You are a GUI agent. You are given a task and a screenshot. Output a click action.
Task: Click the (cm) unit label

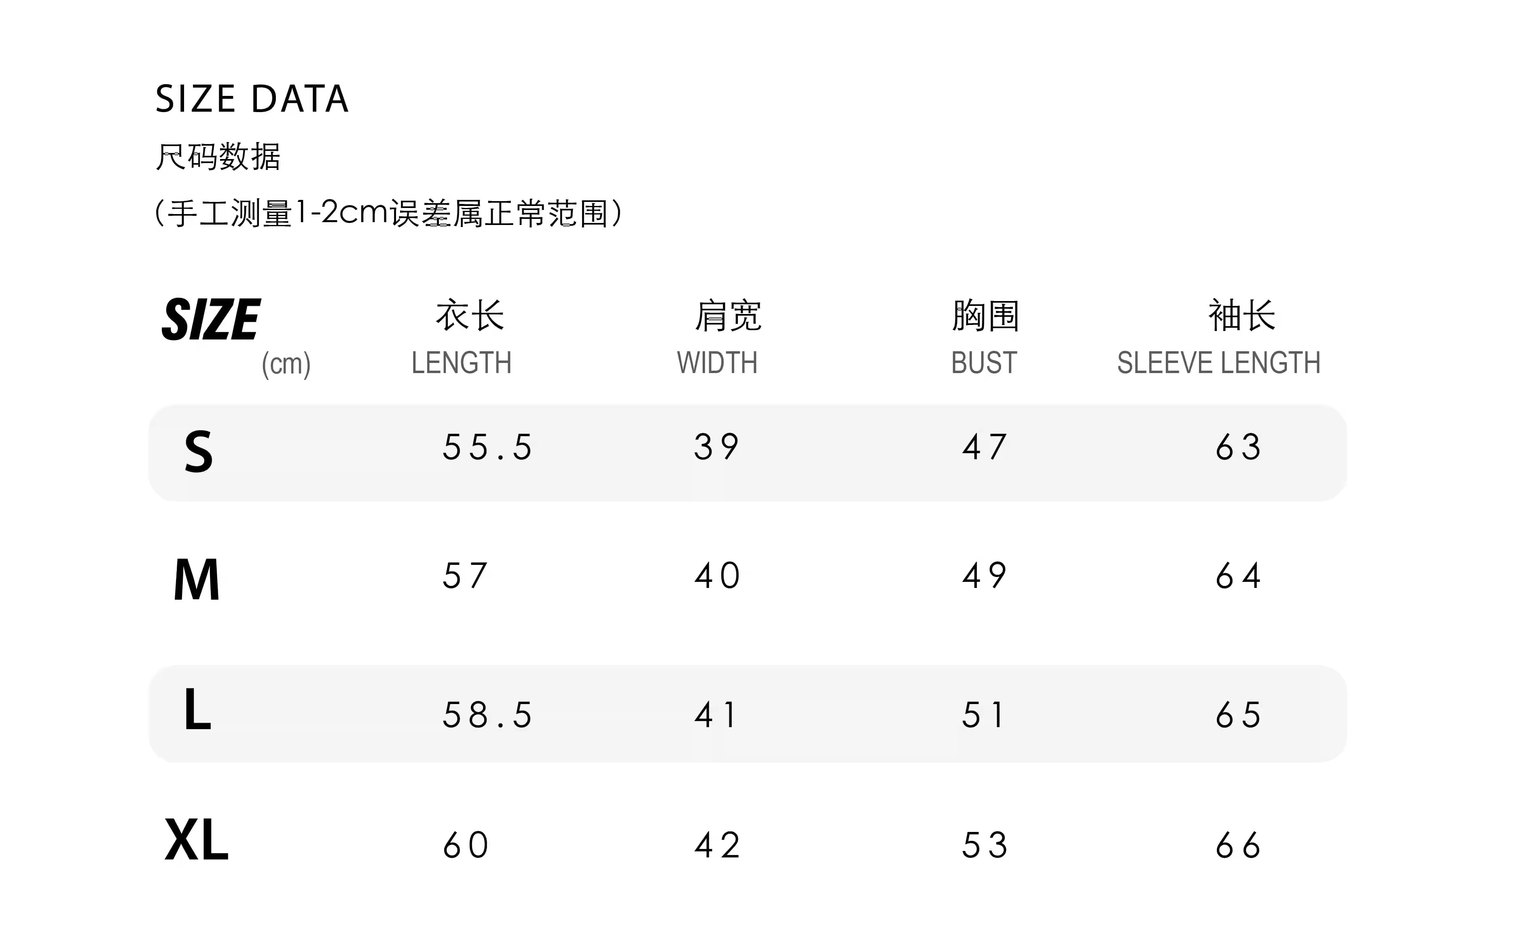286,364
